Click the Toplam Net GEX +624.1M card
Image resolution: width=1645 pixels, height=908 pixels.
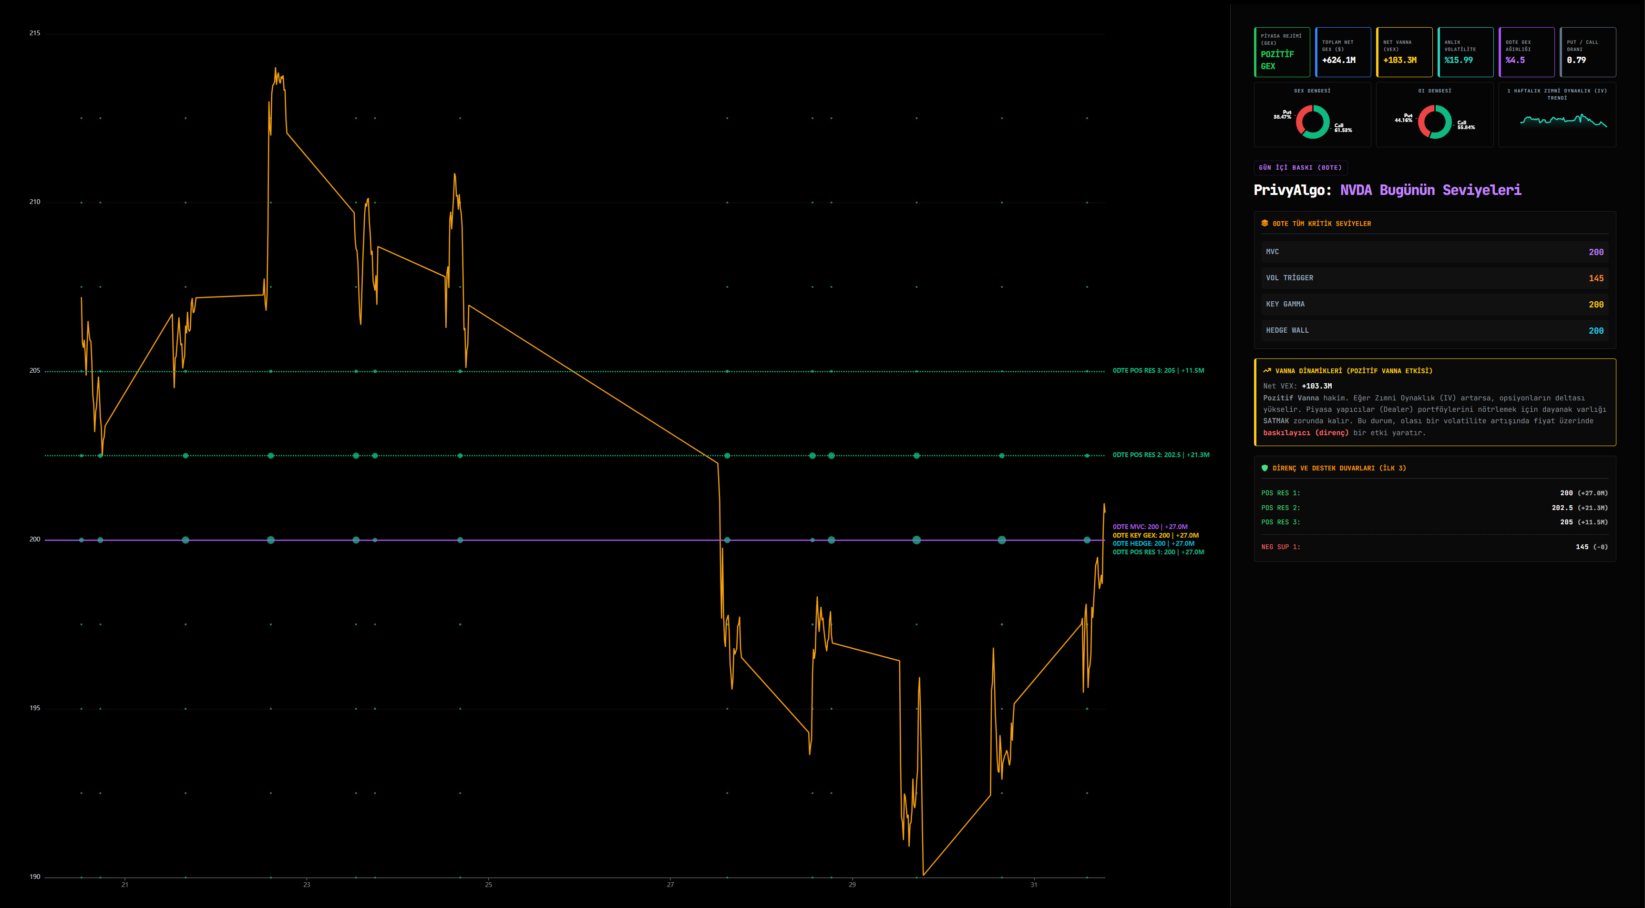pos(1343,52)
